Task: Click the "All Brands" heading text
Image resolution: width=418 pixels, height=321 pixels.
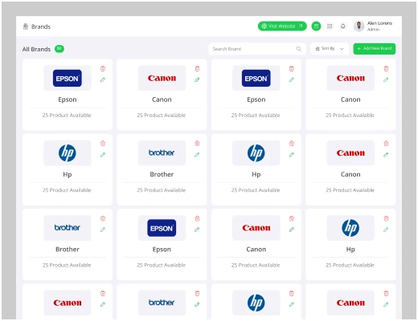Action: click(36, 49)
